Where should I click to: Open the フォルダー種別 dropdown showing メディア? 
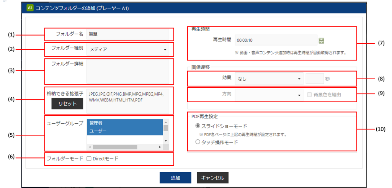[x=128, y=49]
